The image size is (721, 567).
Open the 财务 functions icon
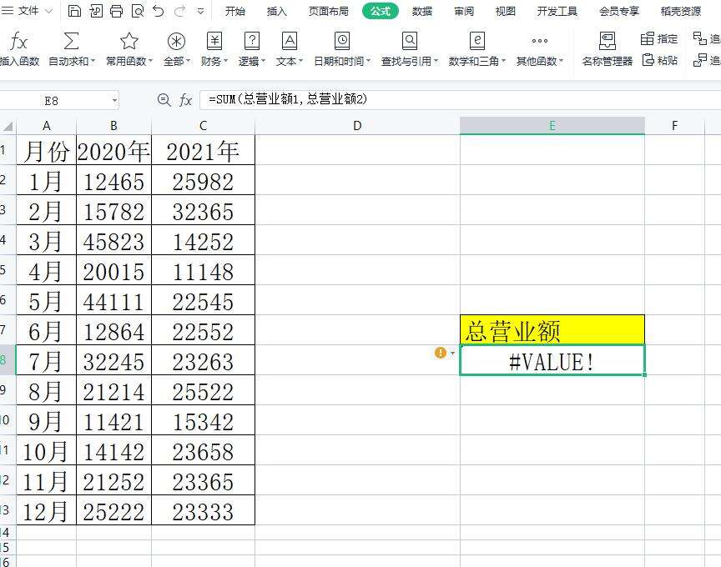[214, 41]
